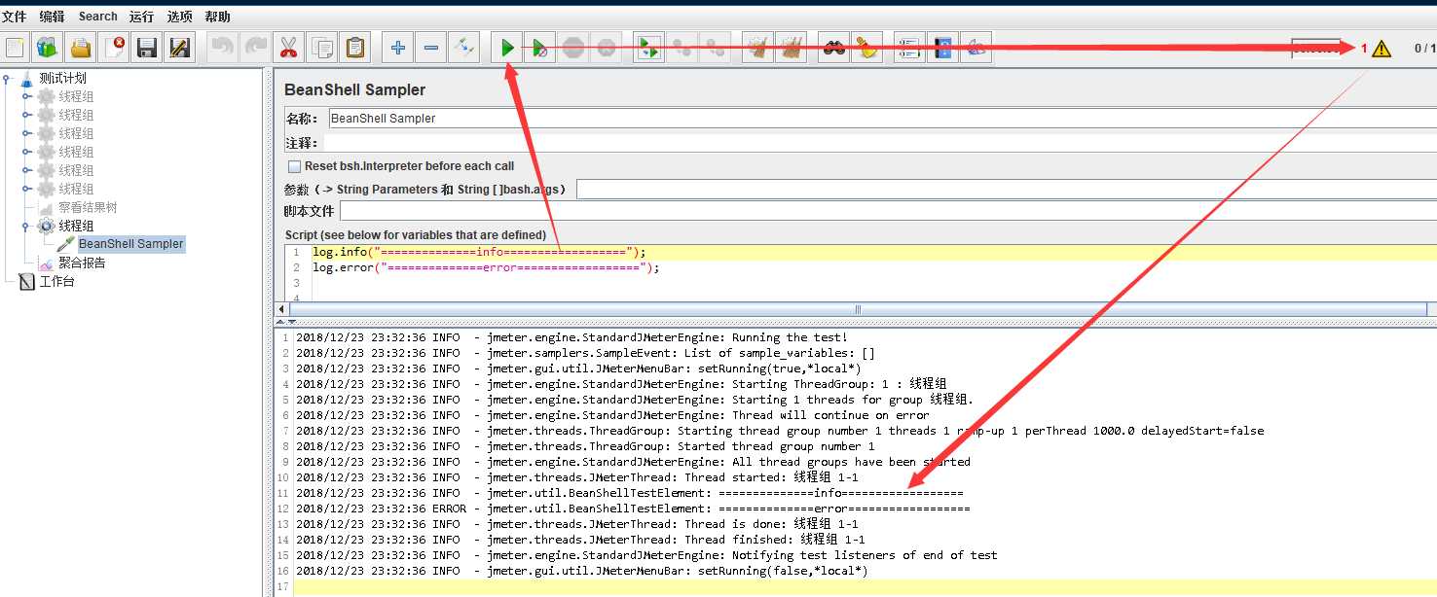Open the 帮助 menu
The width and height of the screenshot is (1437, 597).
(218, 17)
